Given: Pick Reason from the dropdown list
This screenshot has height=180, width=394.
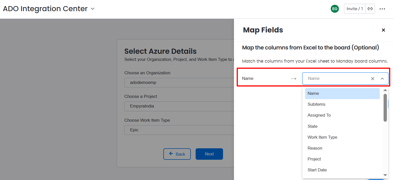Looking at the screenshot, I should (x=342, y=148).
